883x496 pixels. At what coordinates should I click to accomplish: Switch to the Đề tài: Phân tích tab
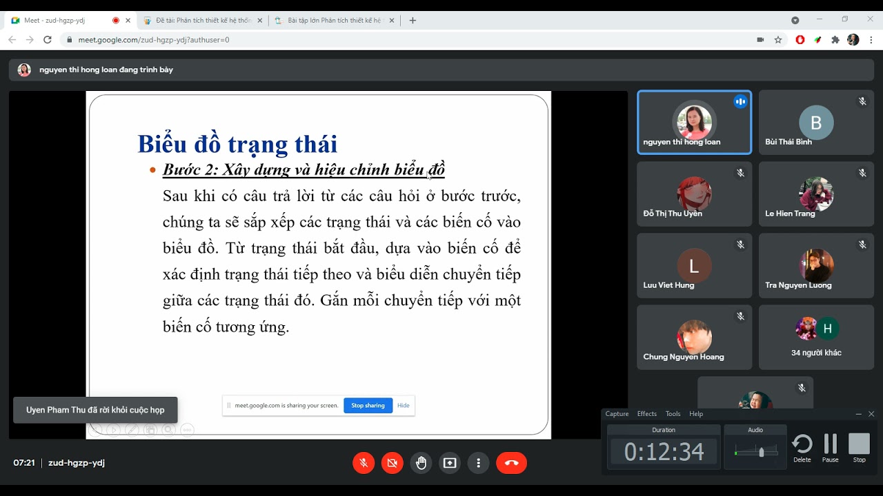tap(203, 21)
